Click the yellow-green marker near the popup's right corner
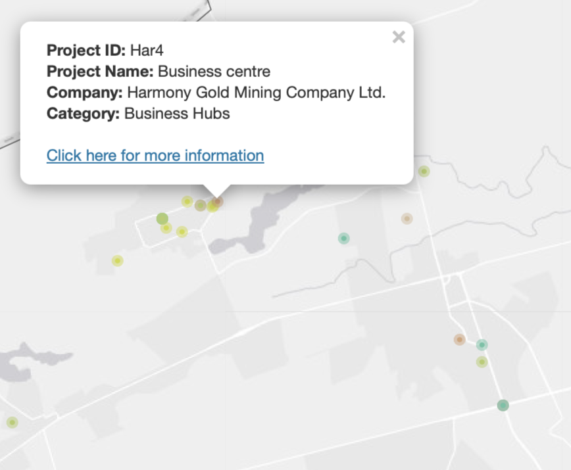 [x=424, y=171]
